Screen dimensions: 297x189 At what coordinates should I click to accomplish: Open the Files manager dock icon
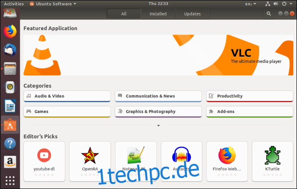click(10, 68)
